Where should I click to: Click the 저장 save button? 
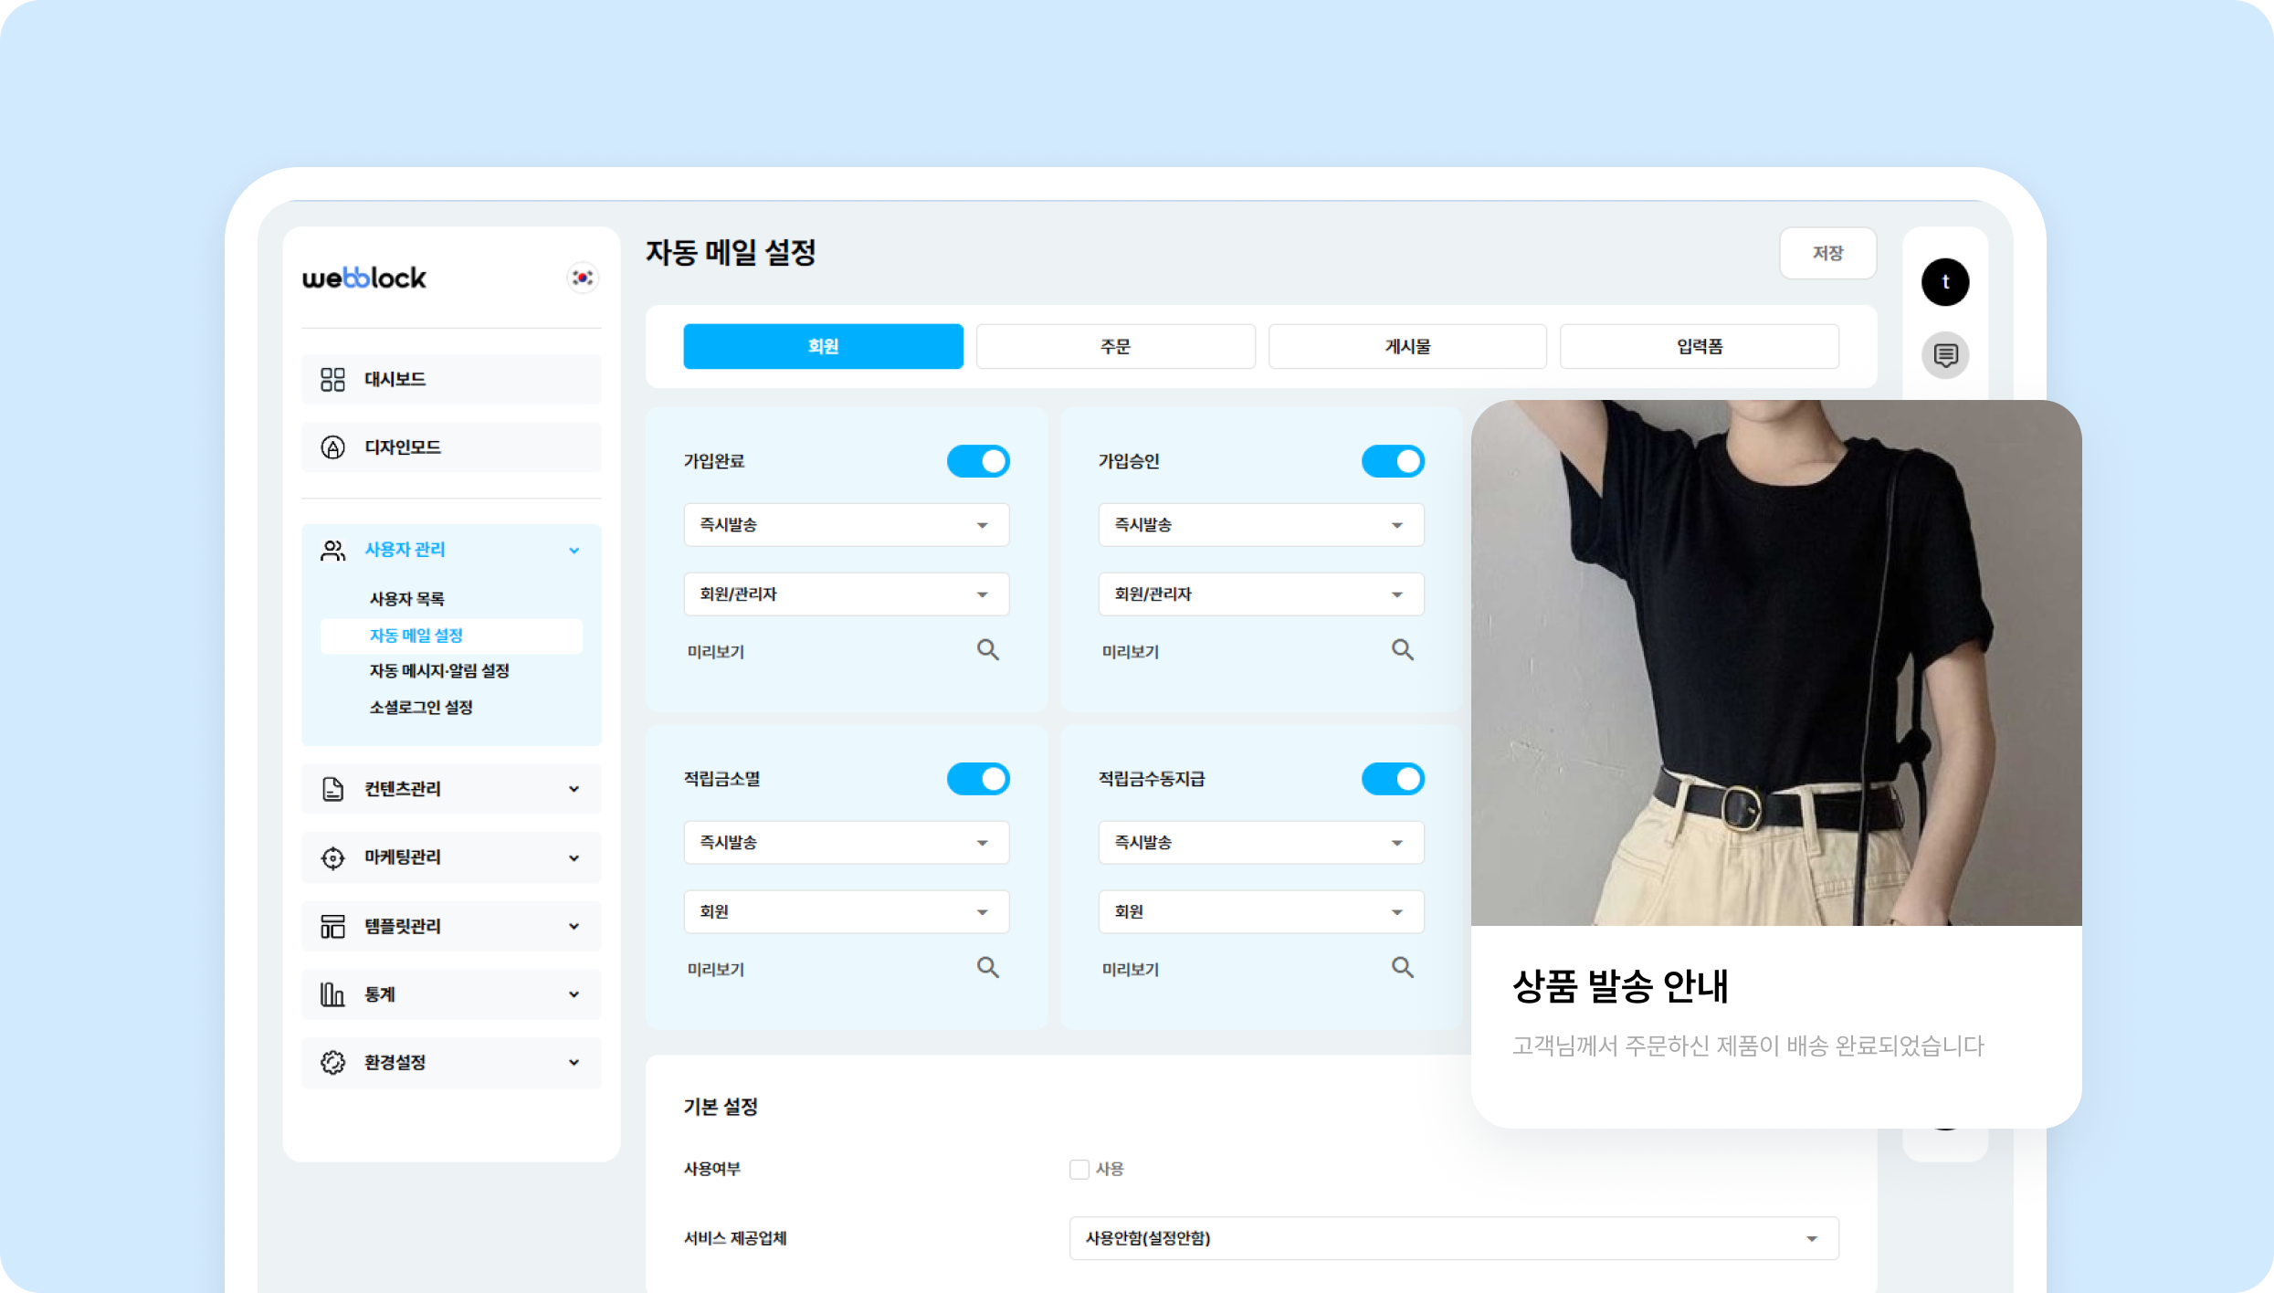coord(1827,253)
